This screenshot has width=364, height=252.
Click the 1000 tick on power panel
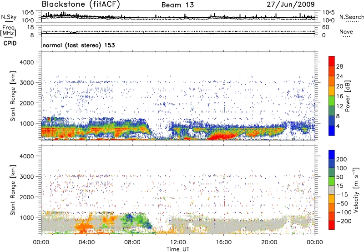pyautogui.click(x=26, y=123)
